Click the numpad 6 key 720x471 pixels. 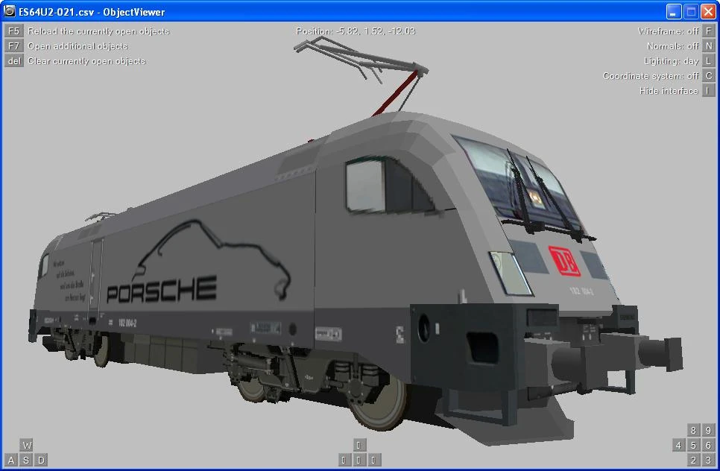pos(709,445)
